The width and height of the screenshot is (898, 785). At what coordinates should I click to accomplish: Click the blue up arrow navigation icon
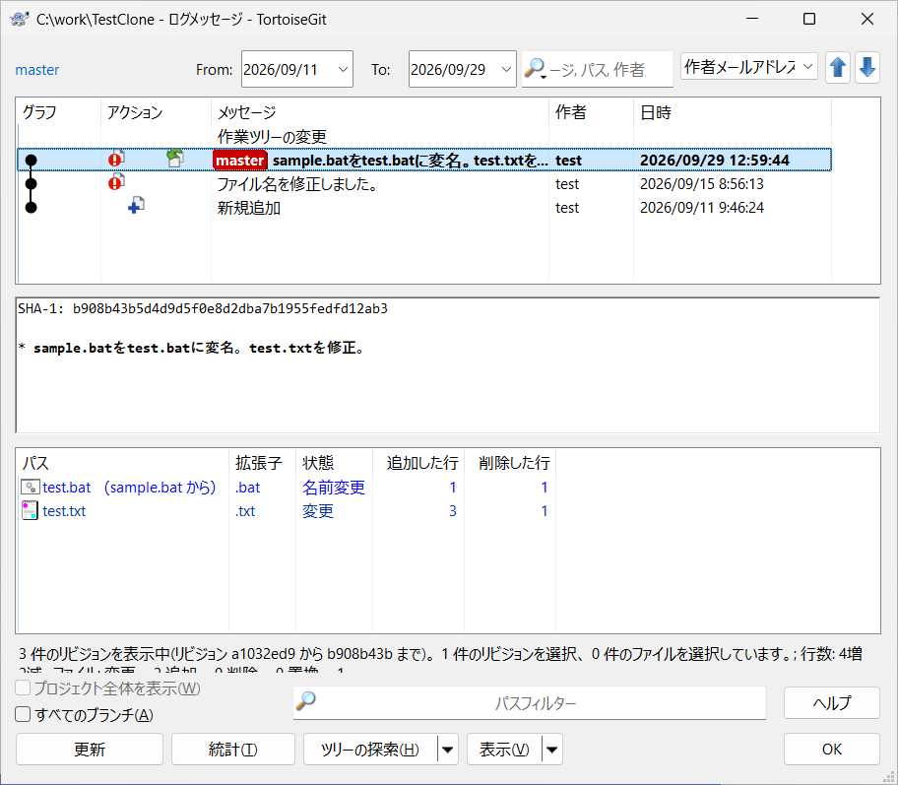coord(837,68)
